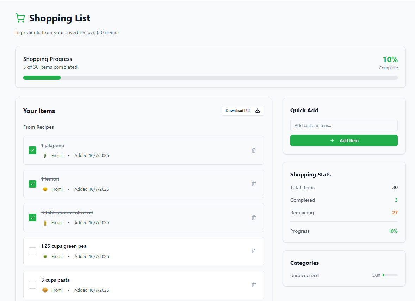415x301 pixels.
Task: Delete the jalapeno item with trash icon
Action: [254, 150]
